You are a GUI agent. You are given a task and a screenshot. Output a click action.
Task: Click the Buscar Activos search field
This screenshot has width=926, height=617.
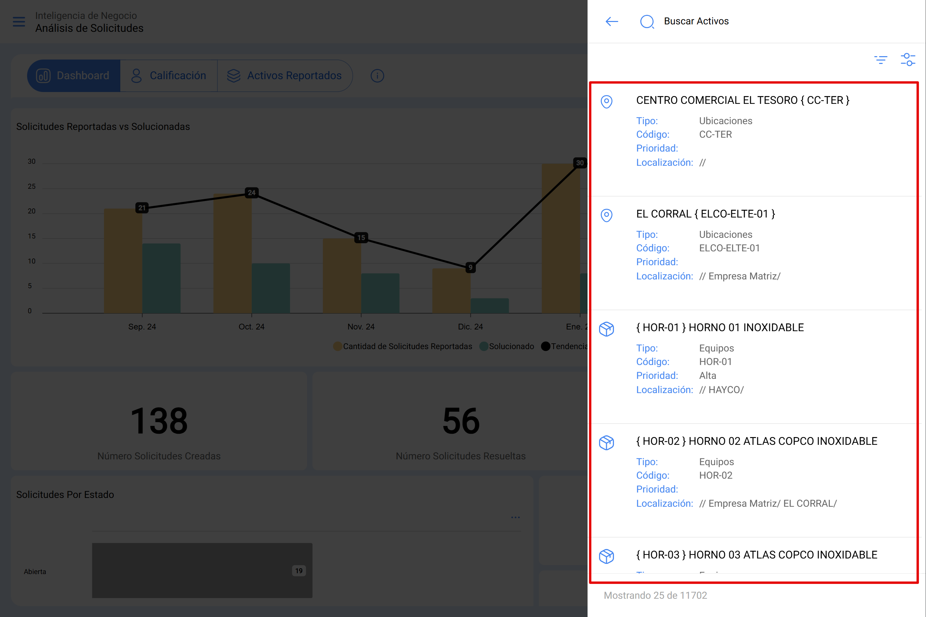click(x=696, y=21)
